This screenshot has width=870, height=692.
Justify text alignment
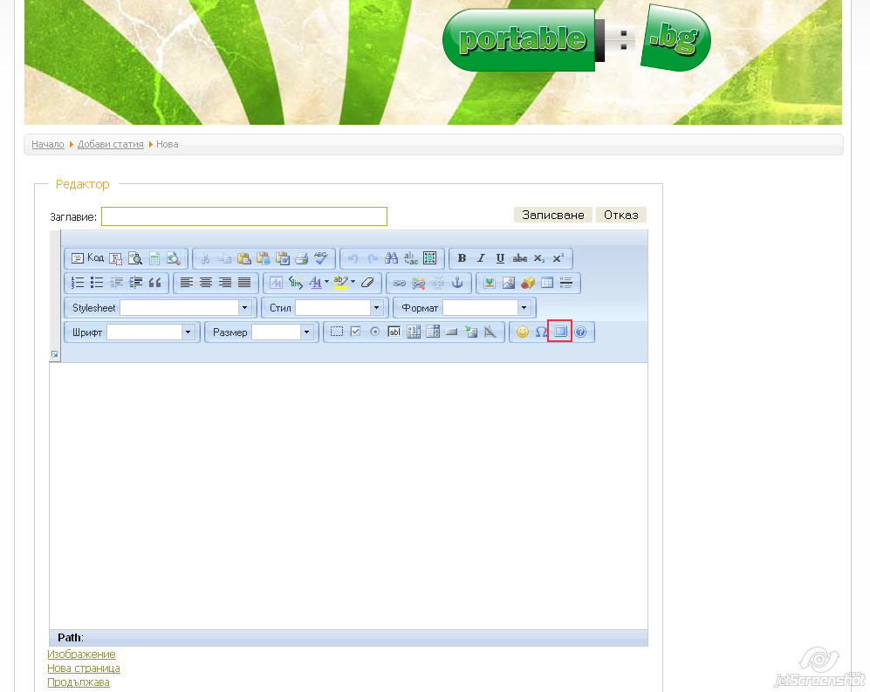[244, 283]
